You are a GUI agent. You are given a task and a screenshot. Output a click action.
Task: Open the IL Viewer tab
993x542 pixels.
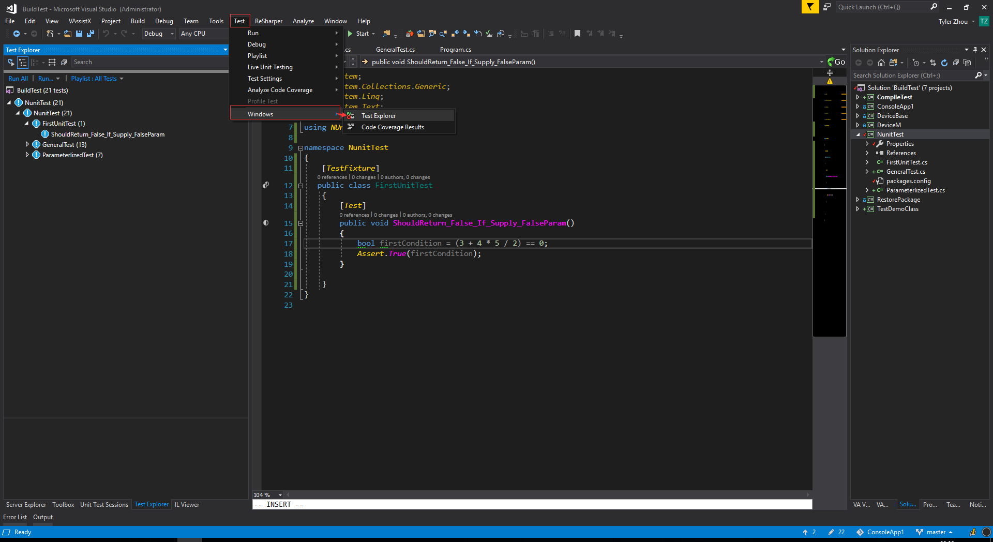coord(187,505)
